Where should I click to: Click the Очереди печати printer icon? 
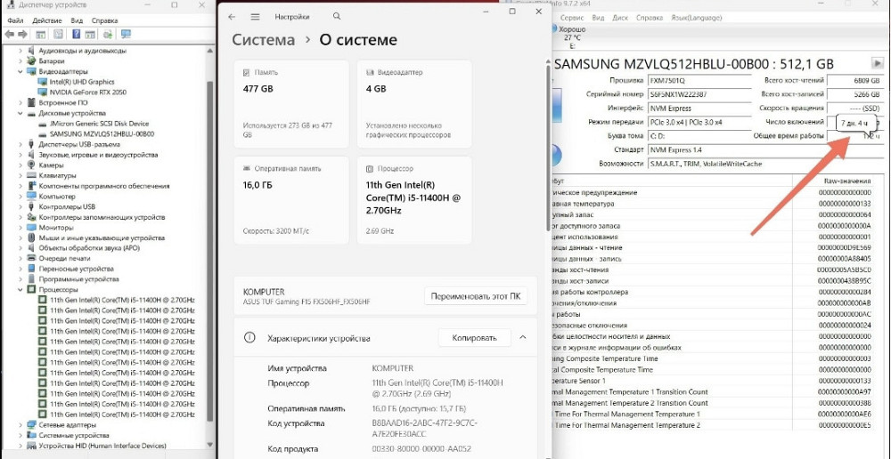(32, 258)
